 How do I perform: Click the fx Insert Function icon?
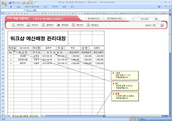coord(35,10)
